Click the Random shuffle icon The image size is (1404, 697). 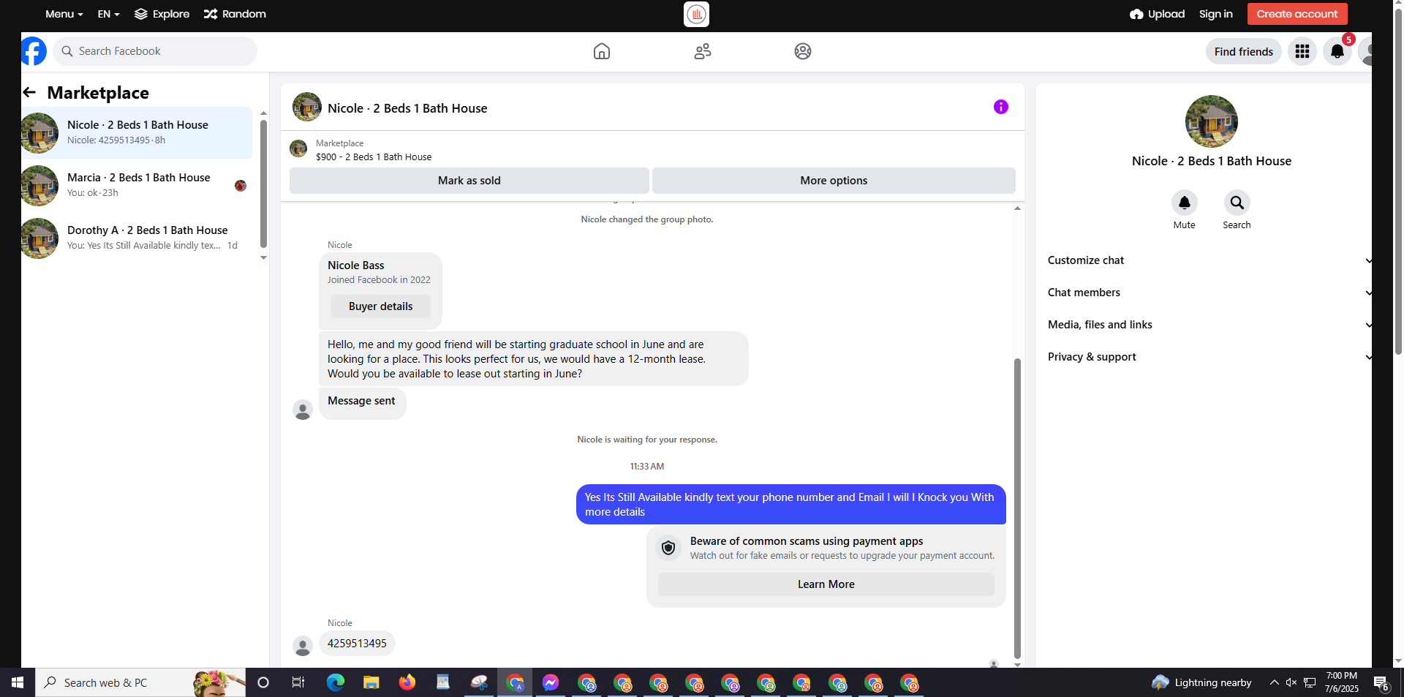pyautogui.click(x=211, y=14)
